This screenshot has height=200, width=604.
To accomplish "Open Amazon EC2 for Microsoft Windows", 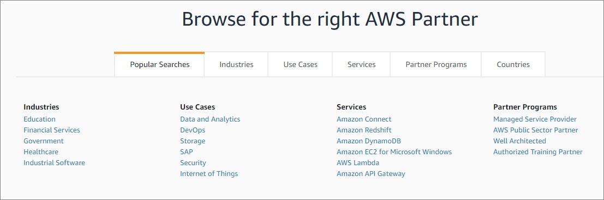I will tap(394, 152).
